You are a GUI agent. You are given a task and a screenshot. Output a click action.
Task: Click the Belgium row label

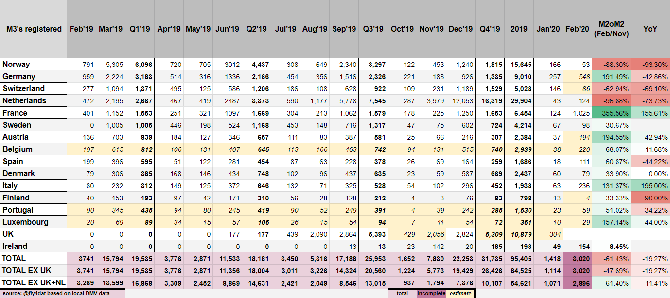click(34, 149)
